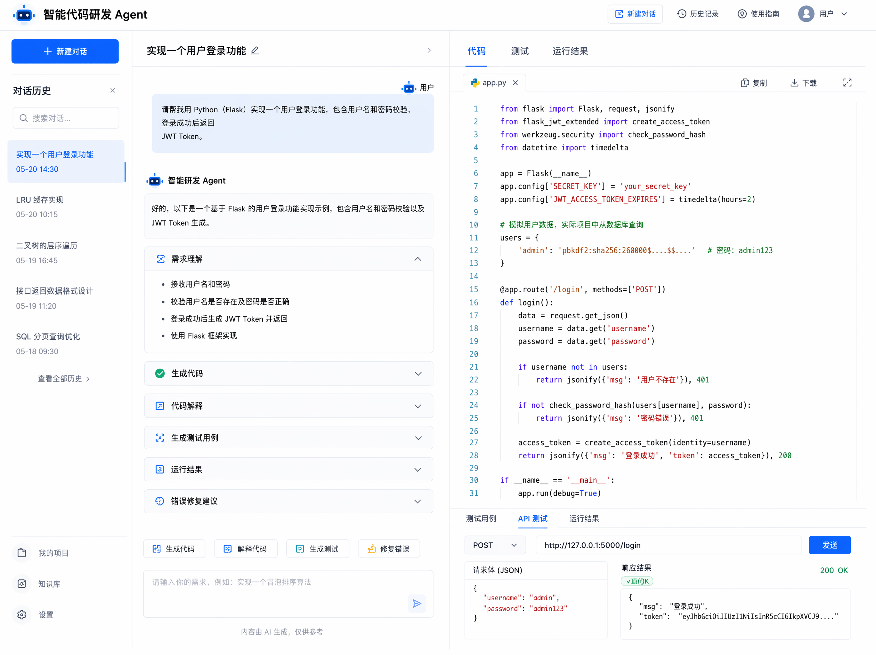
Task: Click the robot logo in header
Action: click(x=24, y=15)
